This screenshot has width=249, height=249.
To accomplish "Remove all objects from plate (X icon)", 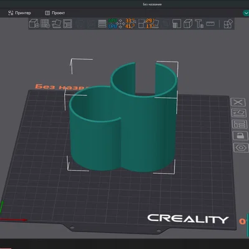I will [x=238, y=102].
